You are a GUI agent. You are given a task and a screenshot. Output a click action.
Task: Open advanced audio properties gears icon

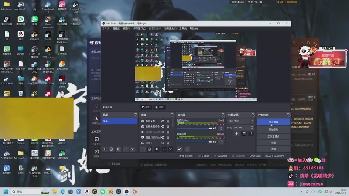180,149
